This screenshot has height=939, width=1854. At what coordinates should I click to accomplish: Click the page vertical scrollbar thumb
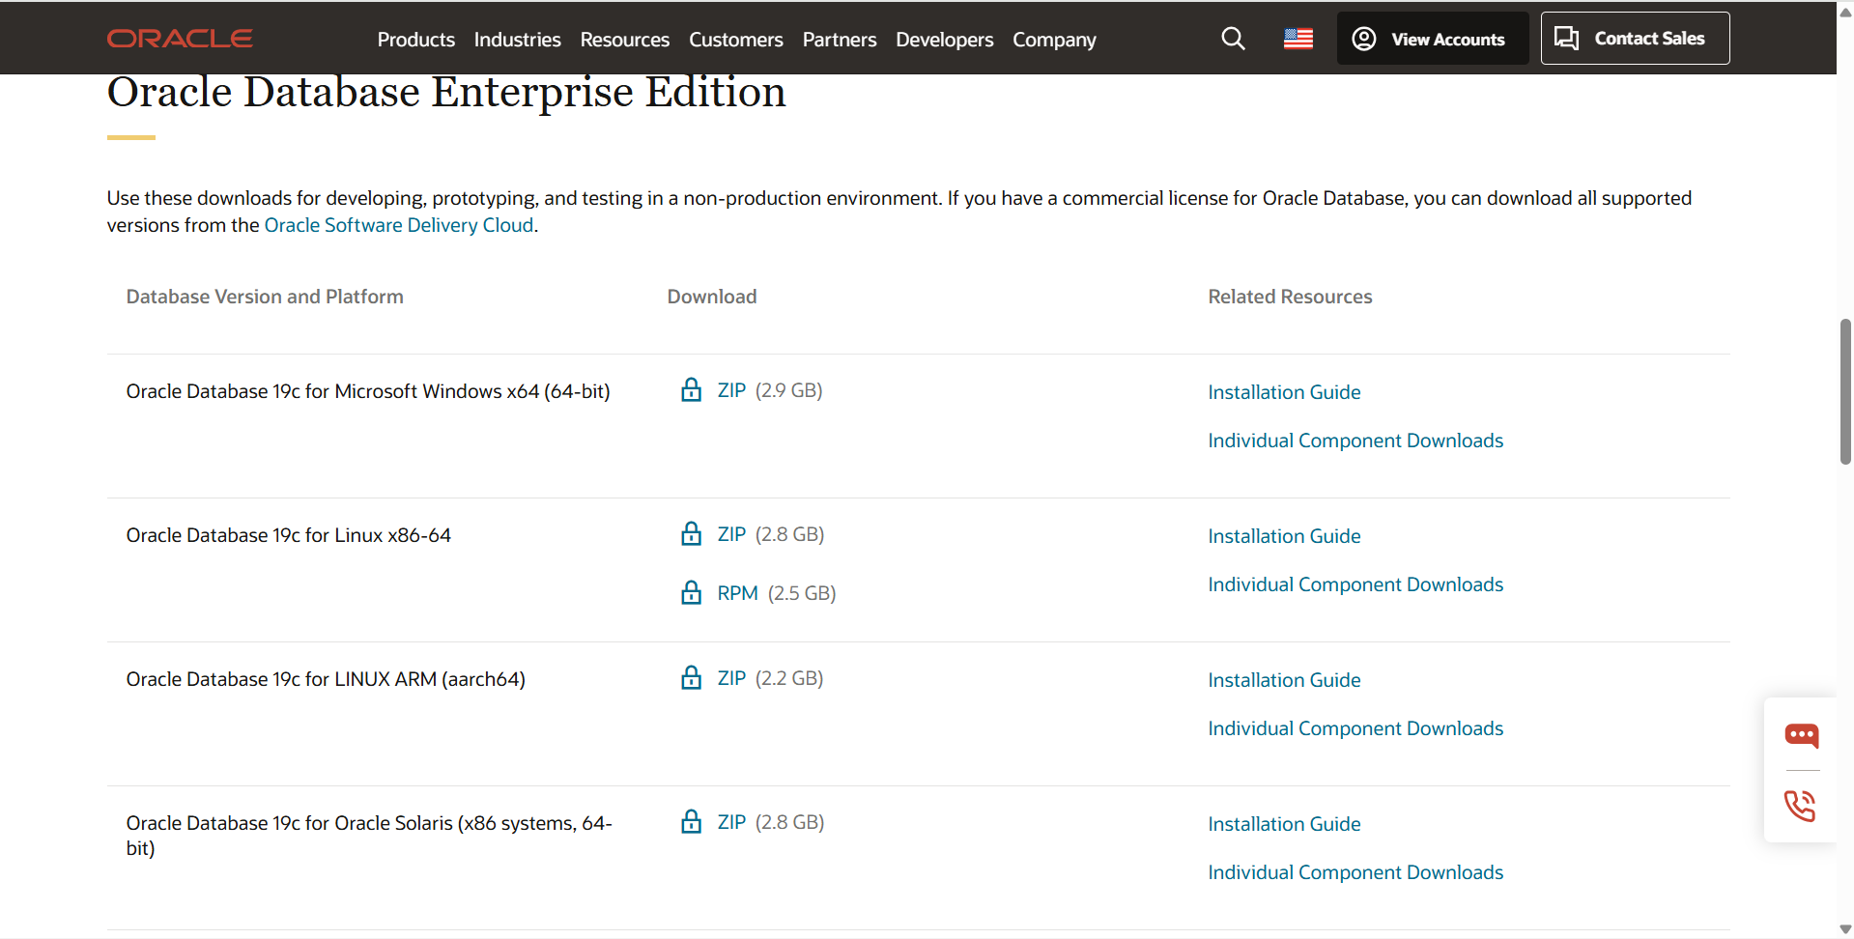point(1845,391)
